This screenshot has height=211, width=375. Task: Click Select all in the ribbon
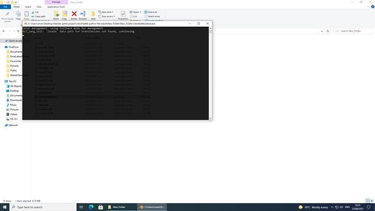coord(151,12)
